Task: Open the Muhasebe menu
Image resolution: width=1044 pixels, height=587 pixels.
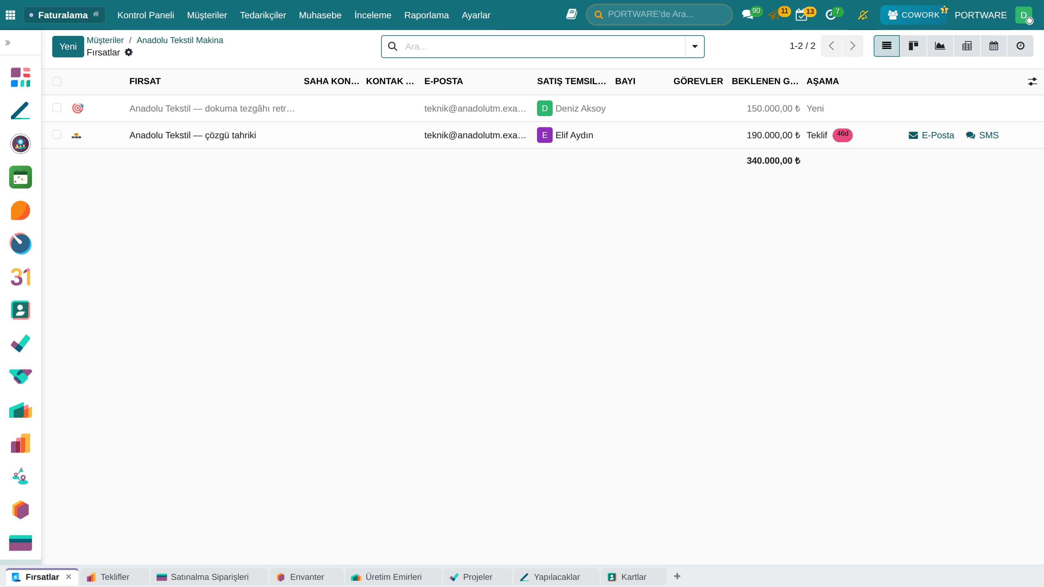Action: point(320,15)
